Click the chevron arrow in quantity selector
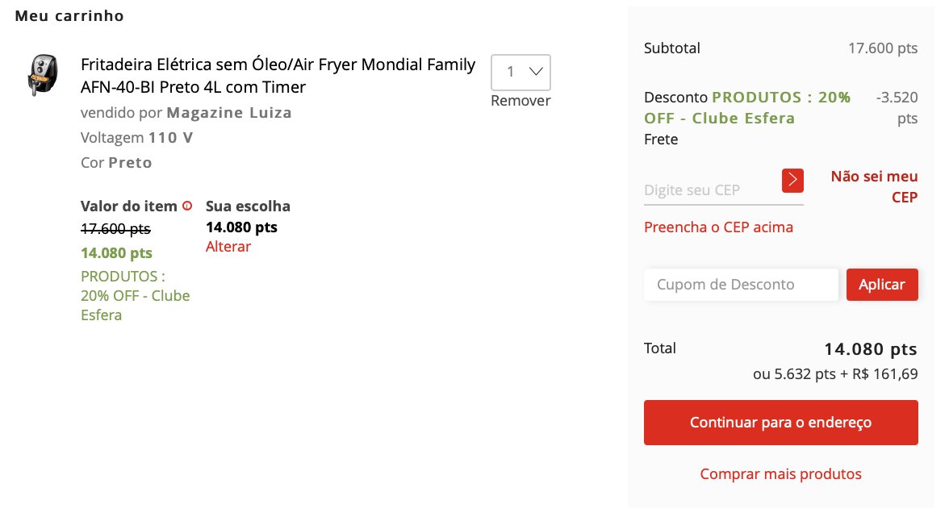 [x=536, y=72]
